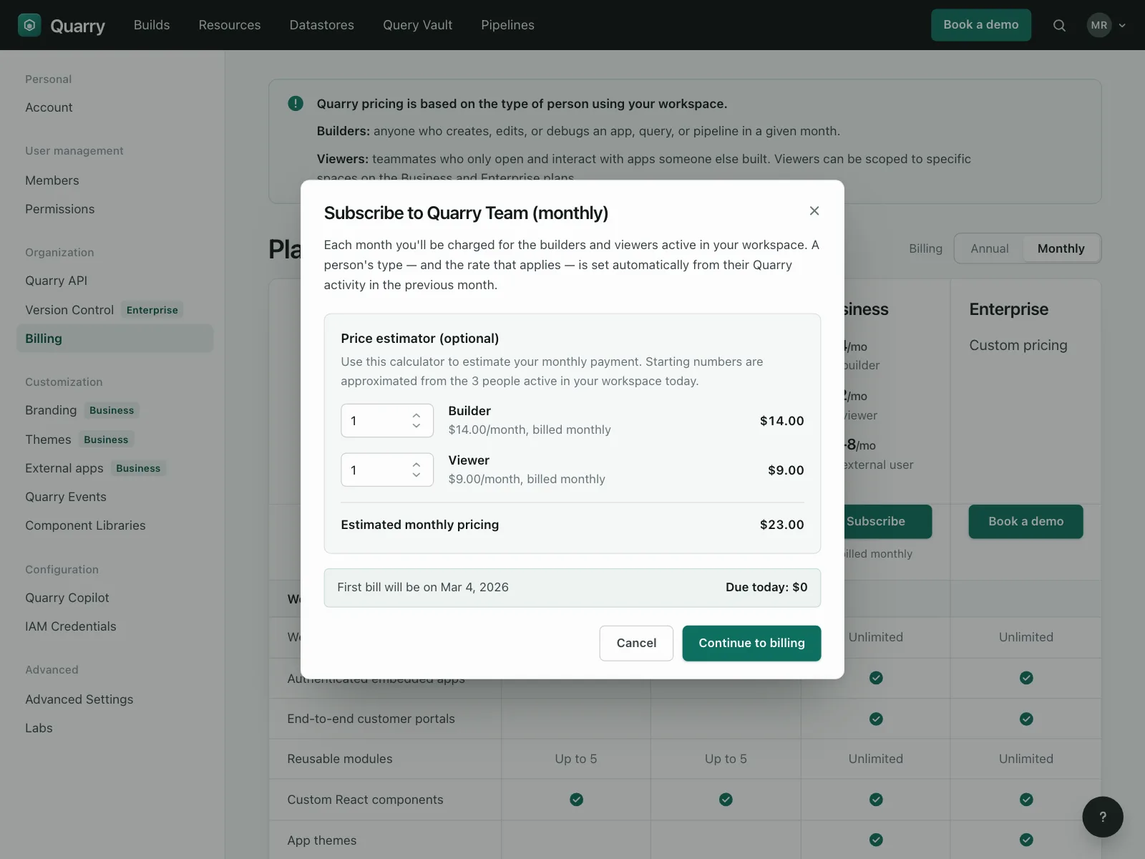
Task: Open the search magnifier icon
Action: (x=1059, y=26)
